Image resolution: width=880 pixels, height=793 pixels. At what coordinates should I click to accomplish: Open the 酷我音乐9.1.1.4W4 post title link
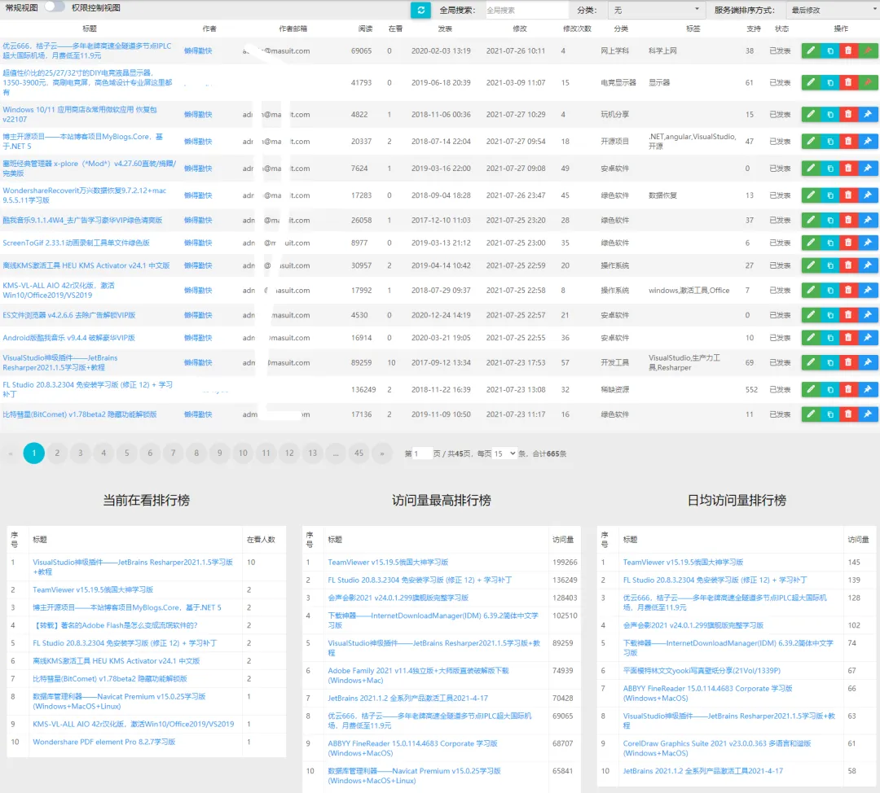point(82,221)
